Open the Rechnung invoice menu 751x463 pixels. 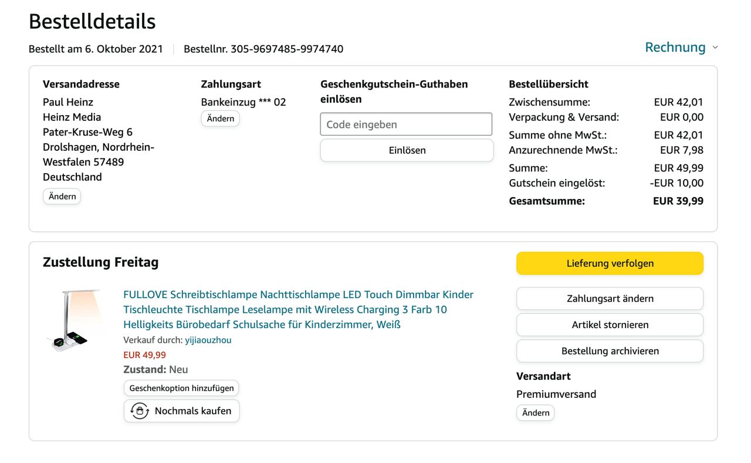pyautogui.click(x=675, y=48)
